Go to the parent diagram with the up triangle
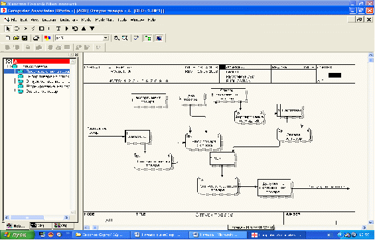Screen dimensions: 375x240 [84, 29]
